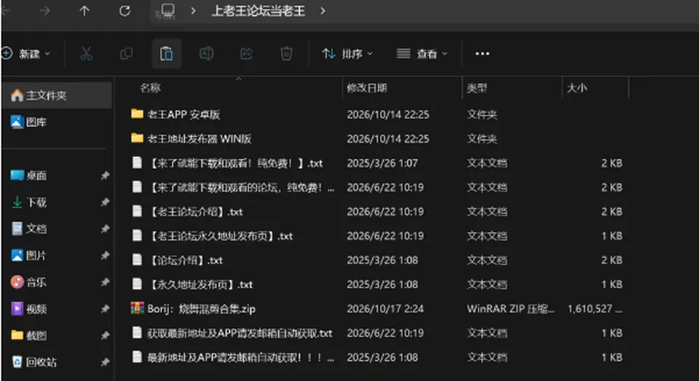Click date 2026/10/17 2:24 cell

[x=385, y=308]
